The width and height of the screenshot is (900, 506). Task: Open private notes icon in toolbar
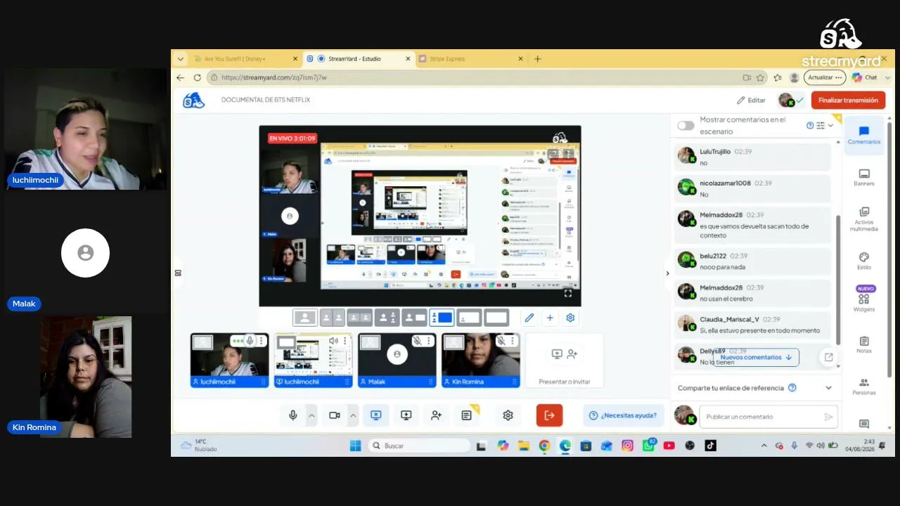coord(467,415)
